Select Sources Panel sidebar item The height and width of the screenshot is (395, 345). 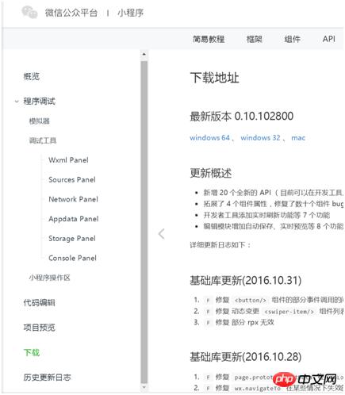[x=72, y=179]
